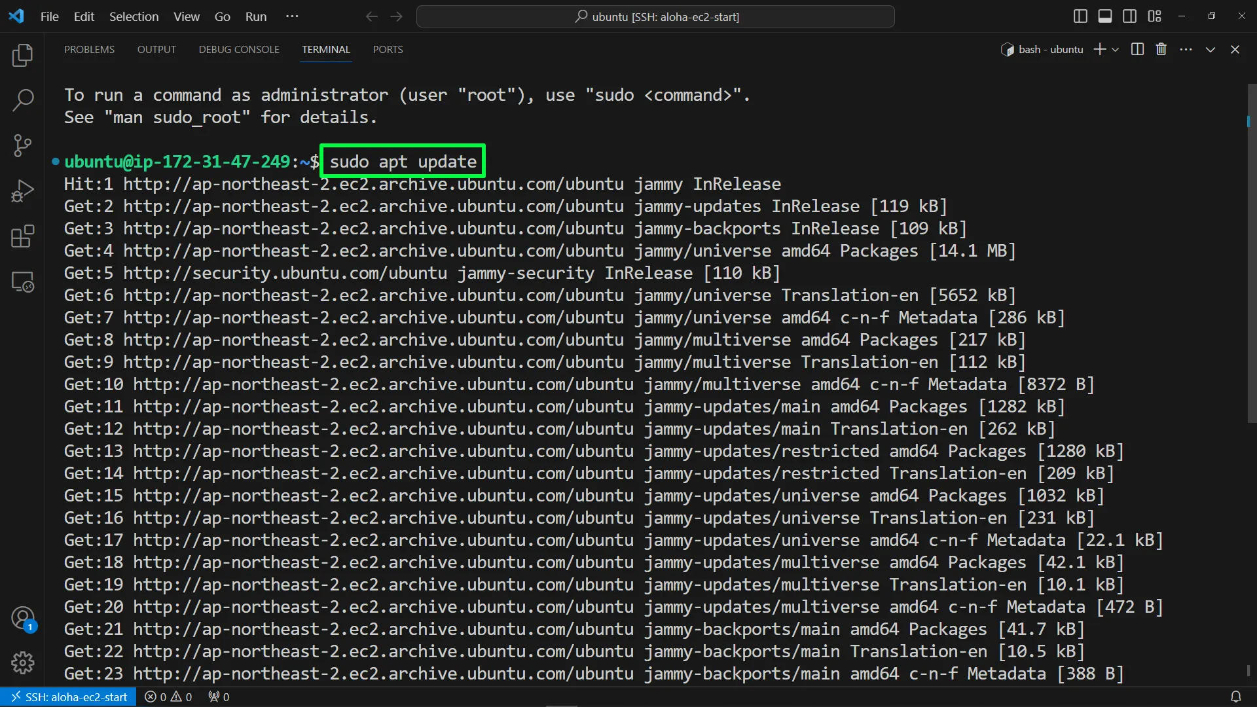Open Source Control view
Viewport: 1257px width, 707px height.
point(22,145)
